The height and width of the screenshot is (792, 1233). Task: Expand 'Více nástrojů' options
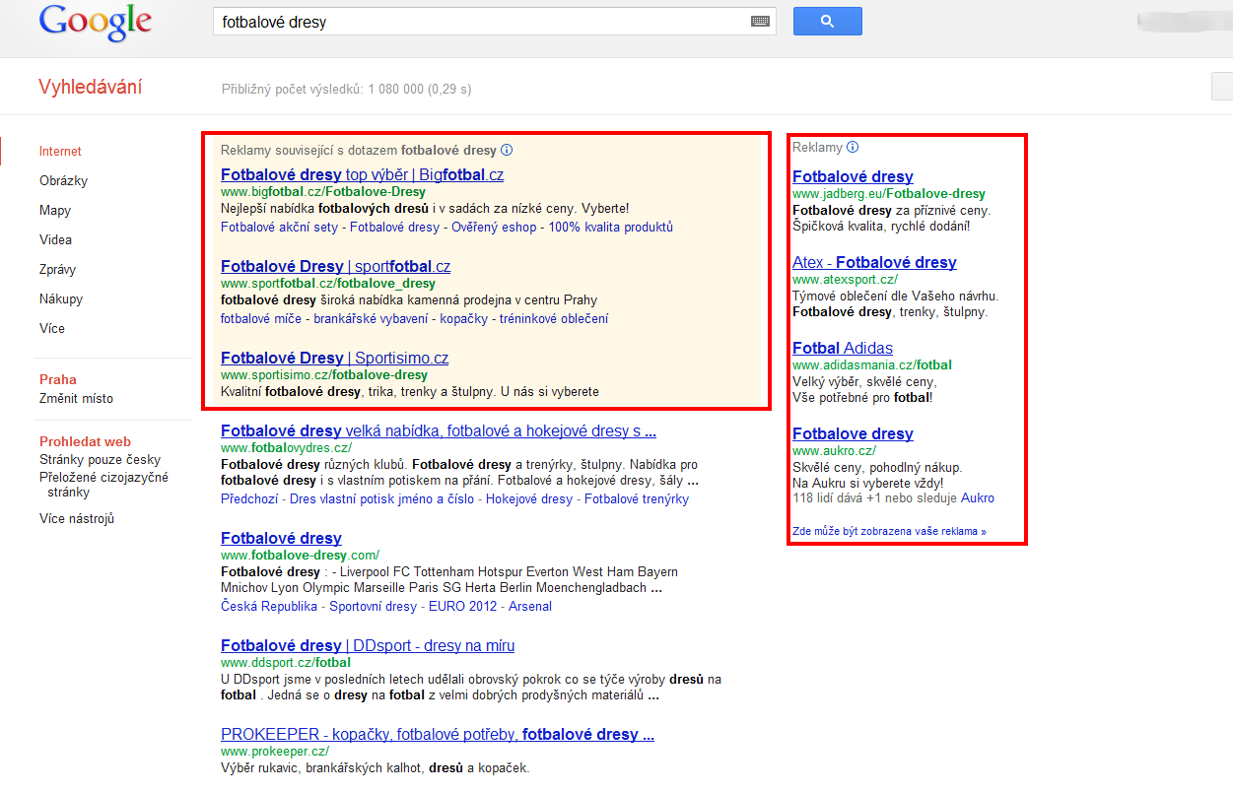click(x=77, y=519)
